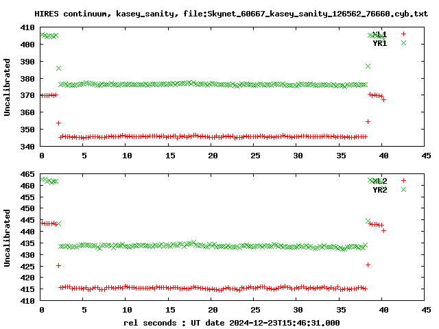Click the last red XL2 point near 440 at right
Image resolution: width=439 pixels, height=329 pixels.
click(x=383, y=231)
